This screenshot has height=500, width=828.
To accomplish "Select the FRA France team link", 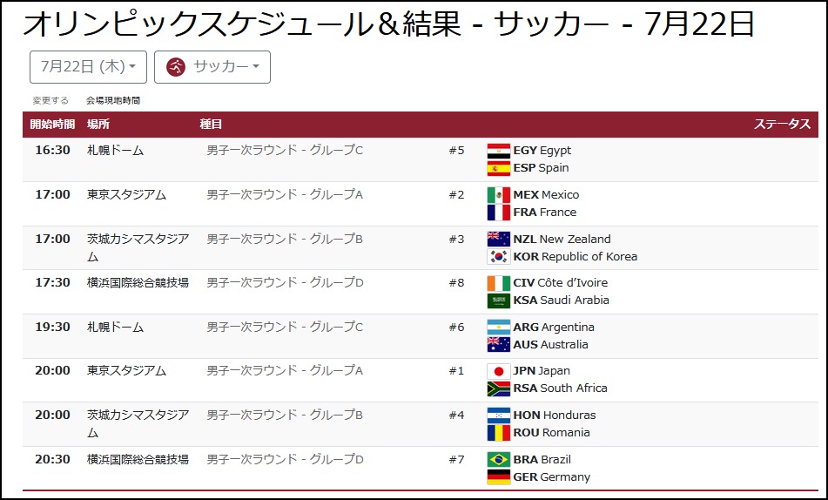I will tap(544, 213).
